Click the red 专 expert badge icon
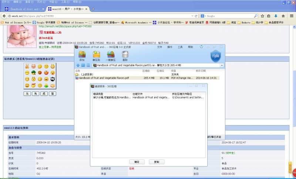 click(x=41, y=32)
